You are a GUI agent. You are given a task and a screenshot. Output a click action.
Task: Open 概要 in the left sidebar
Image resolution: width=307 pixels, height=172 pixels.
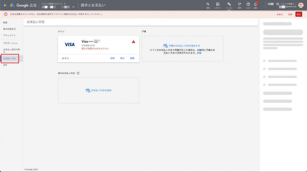[x=5, y=23]
